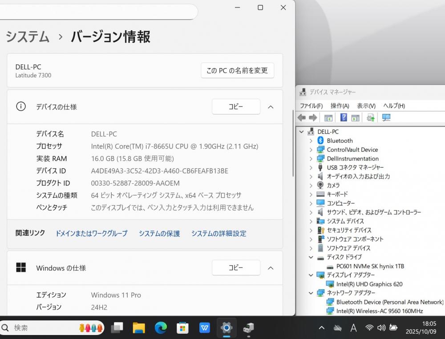This screenshot has height=339, width=445.
Task: Open the 操作(A) menu
Action: [340, 106]
